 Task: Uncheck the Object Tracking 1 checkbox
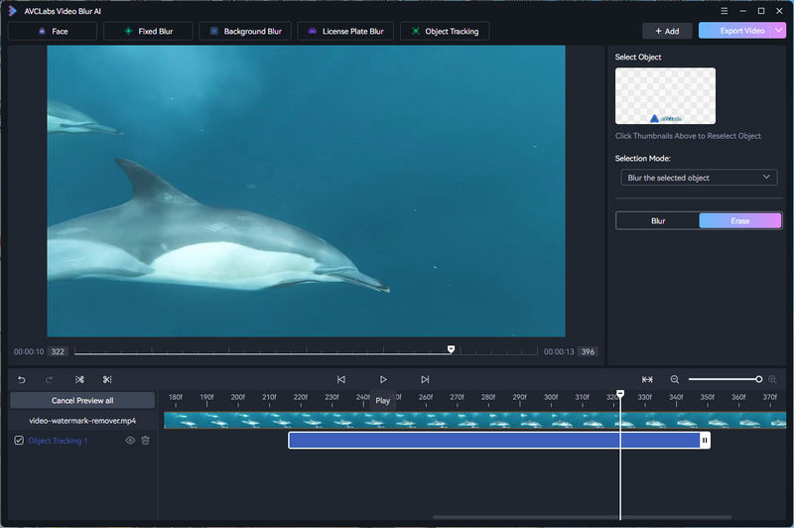pos(19,440)
